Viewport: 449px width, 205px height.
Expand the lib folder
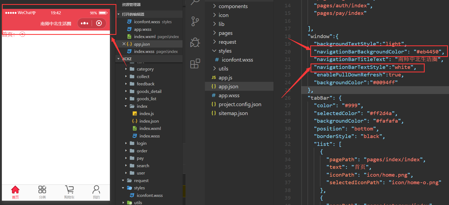coord(214,24)
